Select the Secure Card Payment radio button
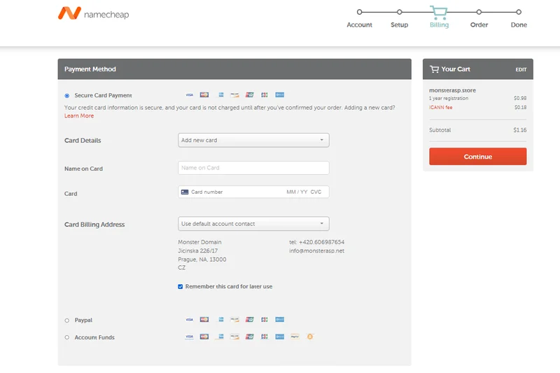 [67, 95]
